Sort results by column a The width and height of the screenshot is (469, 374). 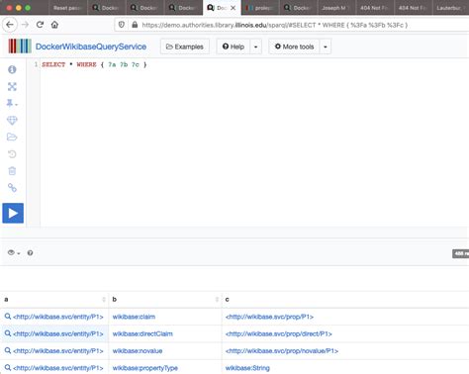click(54, 300)
